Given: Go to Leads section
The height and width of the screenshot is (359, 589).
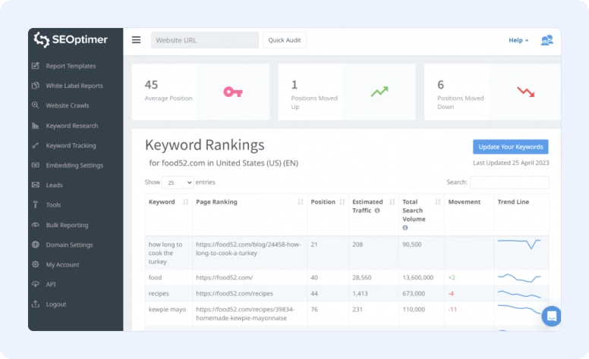Looking at the screenshot, I should [x=54, y=185].
